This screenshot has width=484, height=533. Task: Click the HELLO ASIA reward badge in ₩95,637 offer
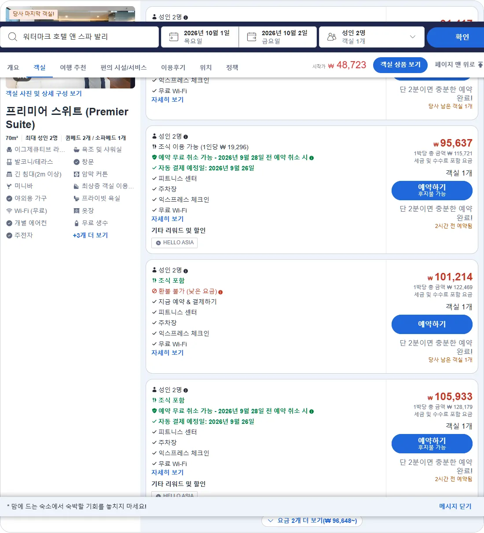point(174,243)
